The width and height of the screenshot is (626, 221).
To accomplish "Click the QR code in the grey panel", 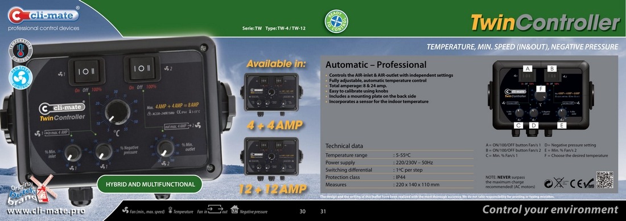I will (605, 180).
